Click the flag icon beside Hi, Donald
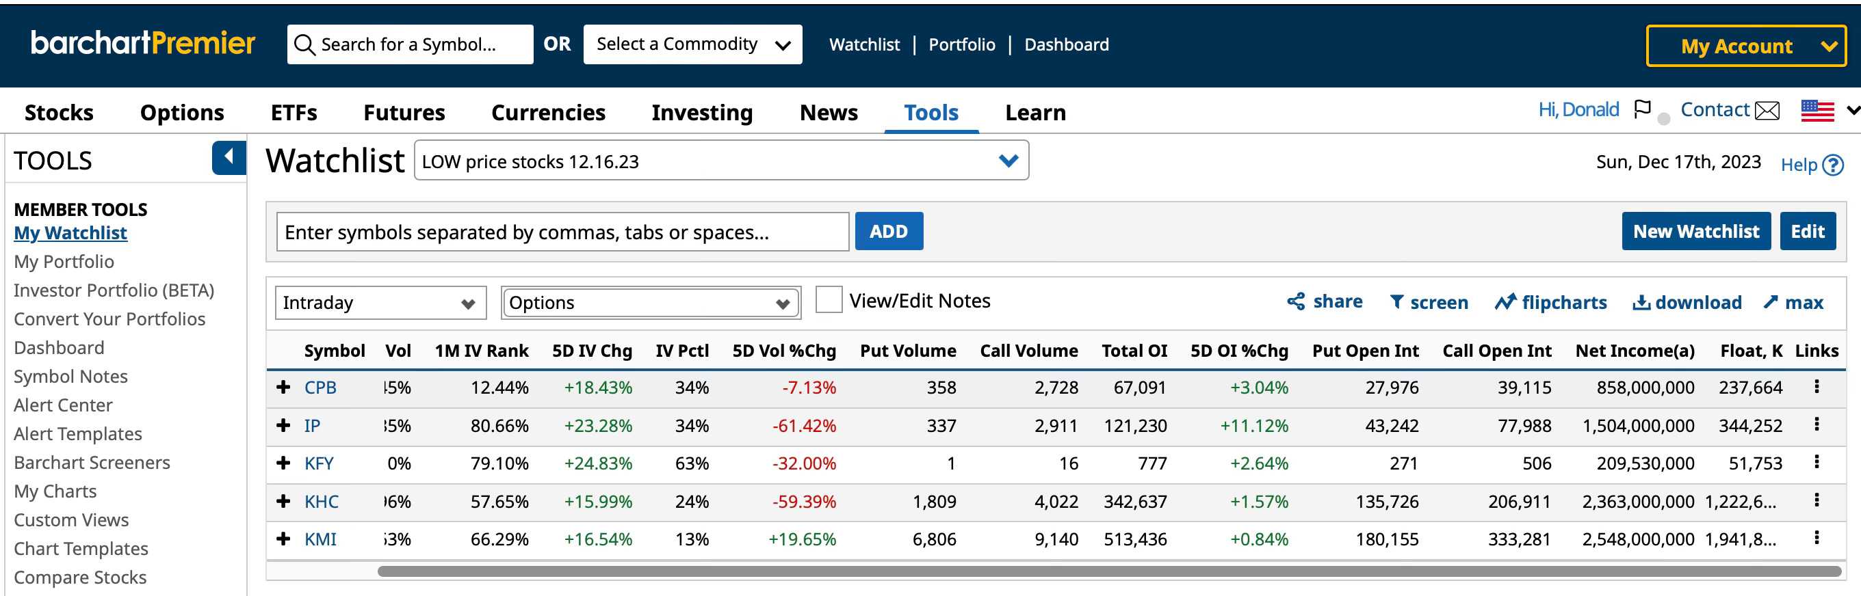 [1642, 109]
